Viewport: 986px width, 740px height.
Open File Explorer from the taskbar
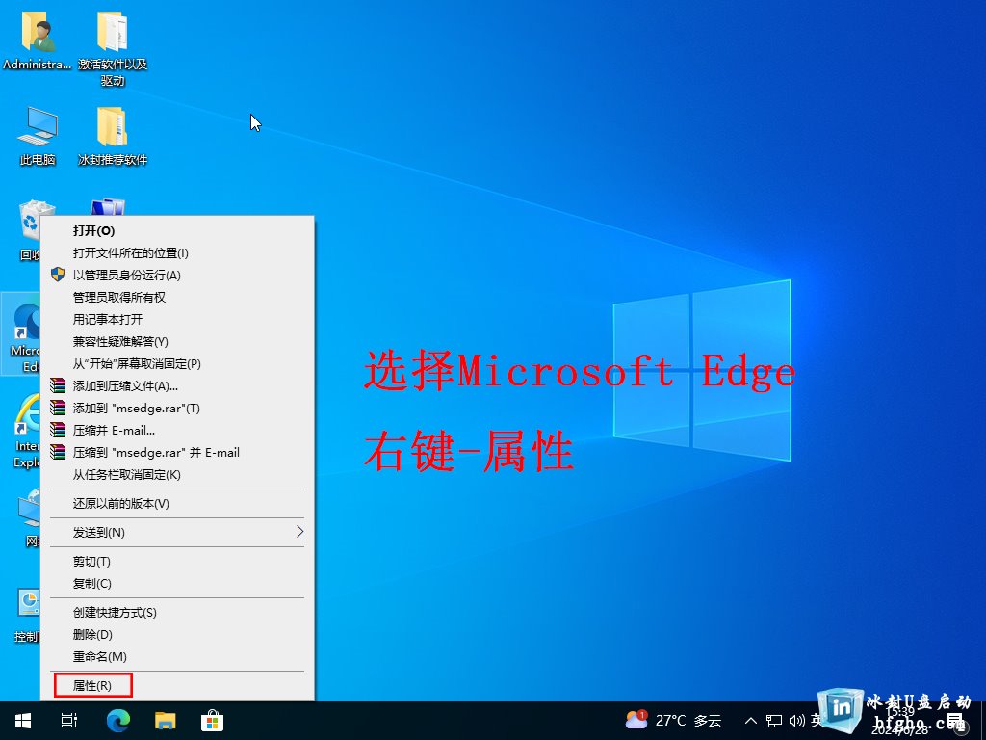[x=166, y=721]
